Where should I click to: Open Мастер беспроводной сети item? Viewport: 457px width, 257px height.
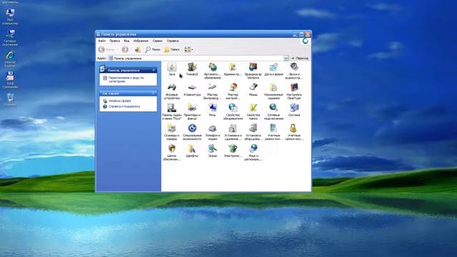213,91
